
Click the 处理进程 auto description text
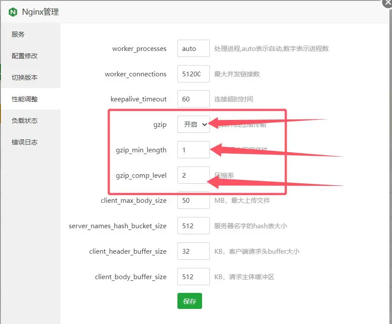click(x=272, y=48)
